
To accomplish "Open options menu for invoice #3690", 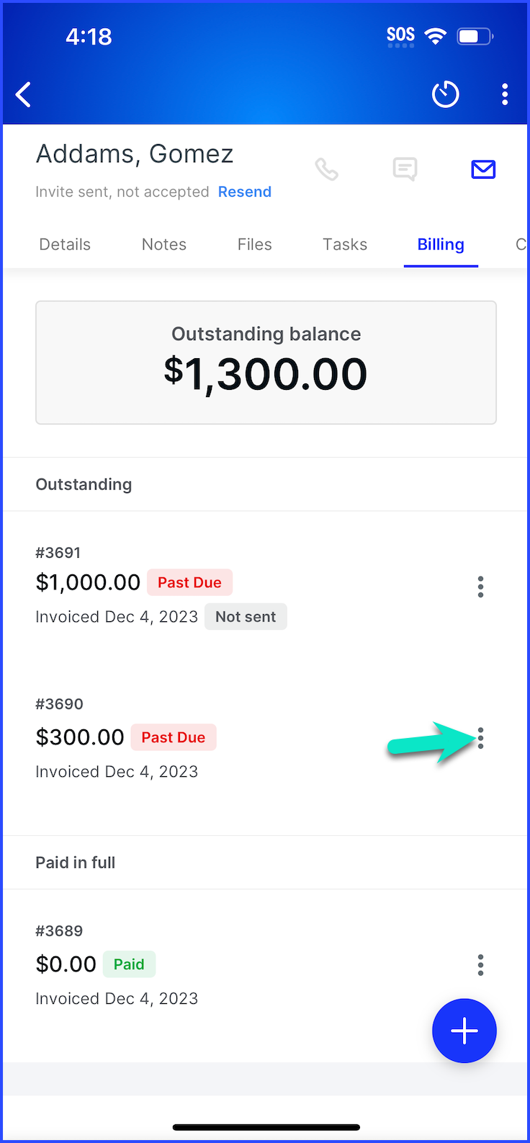I will pyautogui.click(x=480, y=738).
